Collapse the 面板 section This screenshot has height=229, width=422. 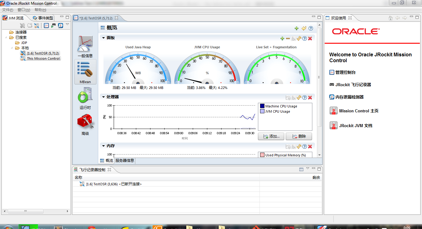pos(104,38)
